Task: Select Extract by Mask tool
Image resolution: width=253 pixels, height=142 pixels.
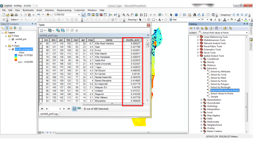Action: point(218,78)
